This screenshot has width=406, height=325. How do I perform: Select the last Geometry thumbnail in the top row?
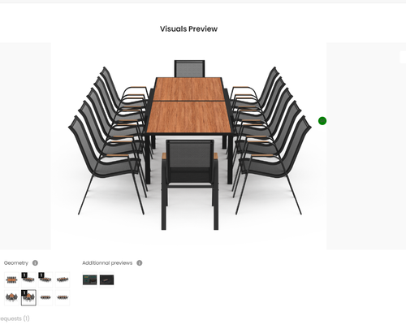[63, 279]
